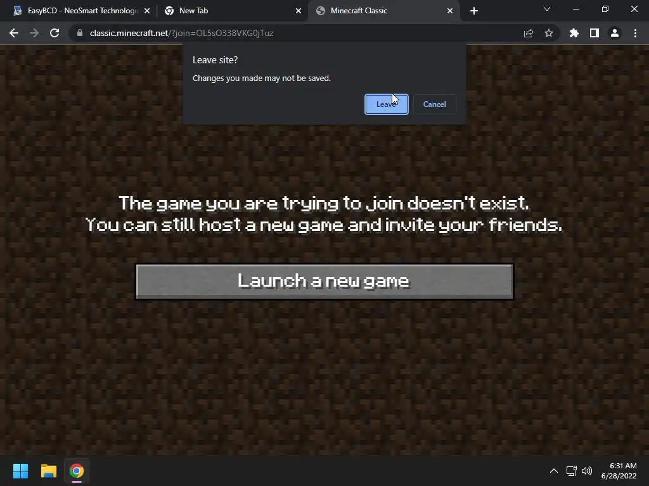Expand the tab search chevron
Image resolution: width=649 pixels, height=486 pixels.
pyautogui.click(x=547, y=9)
